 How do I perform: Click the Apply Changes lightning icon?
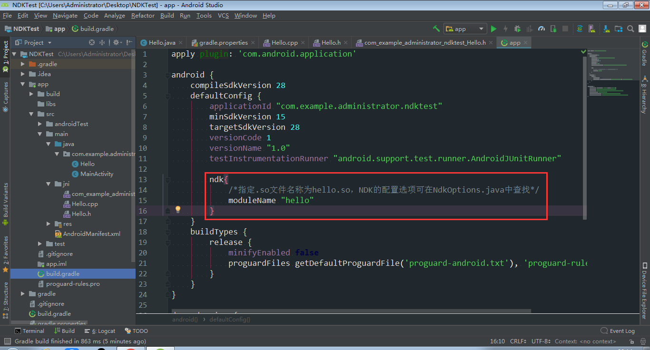(x=505, y=29)
